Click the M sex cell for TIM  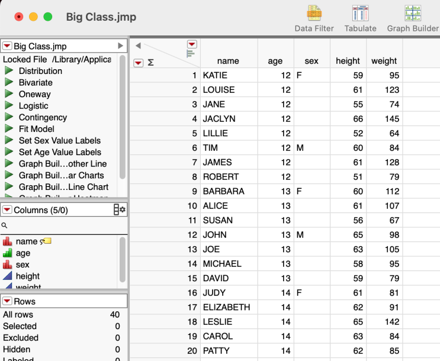coord(311,147)
